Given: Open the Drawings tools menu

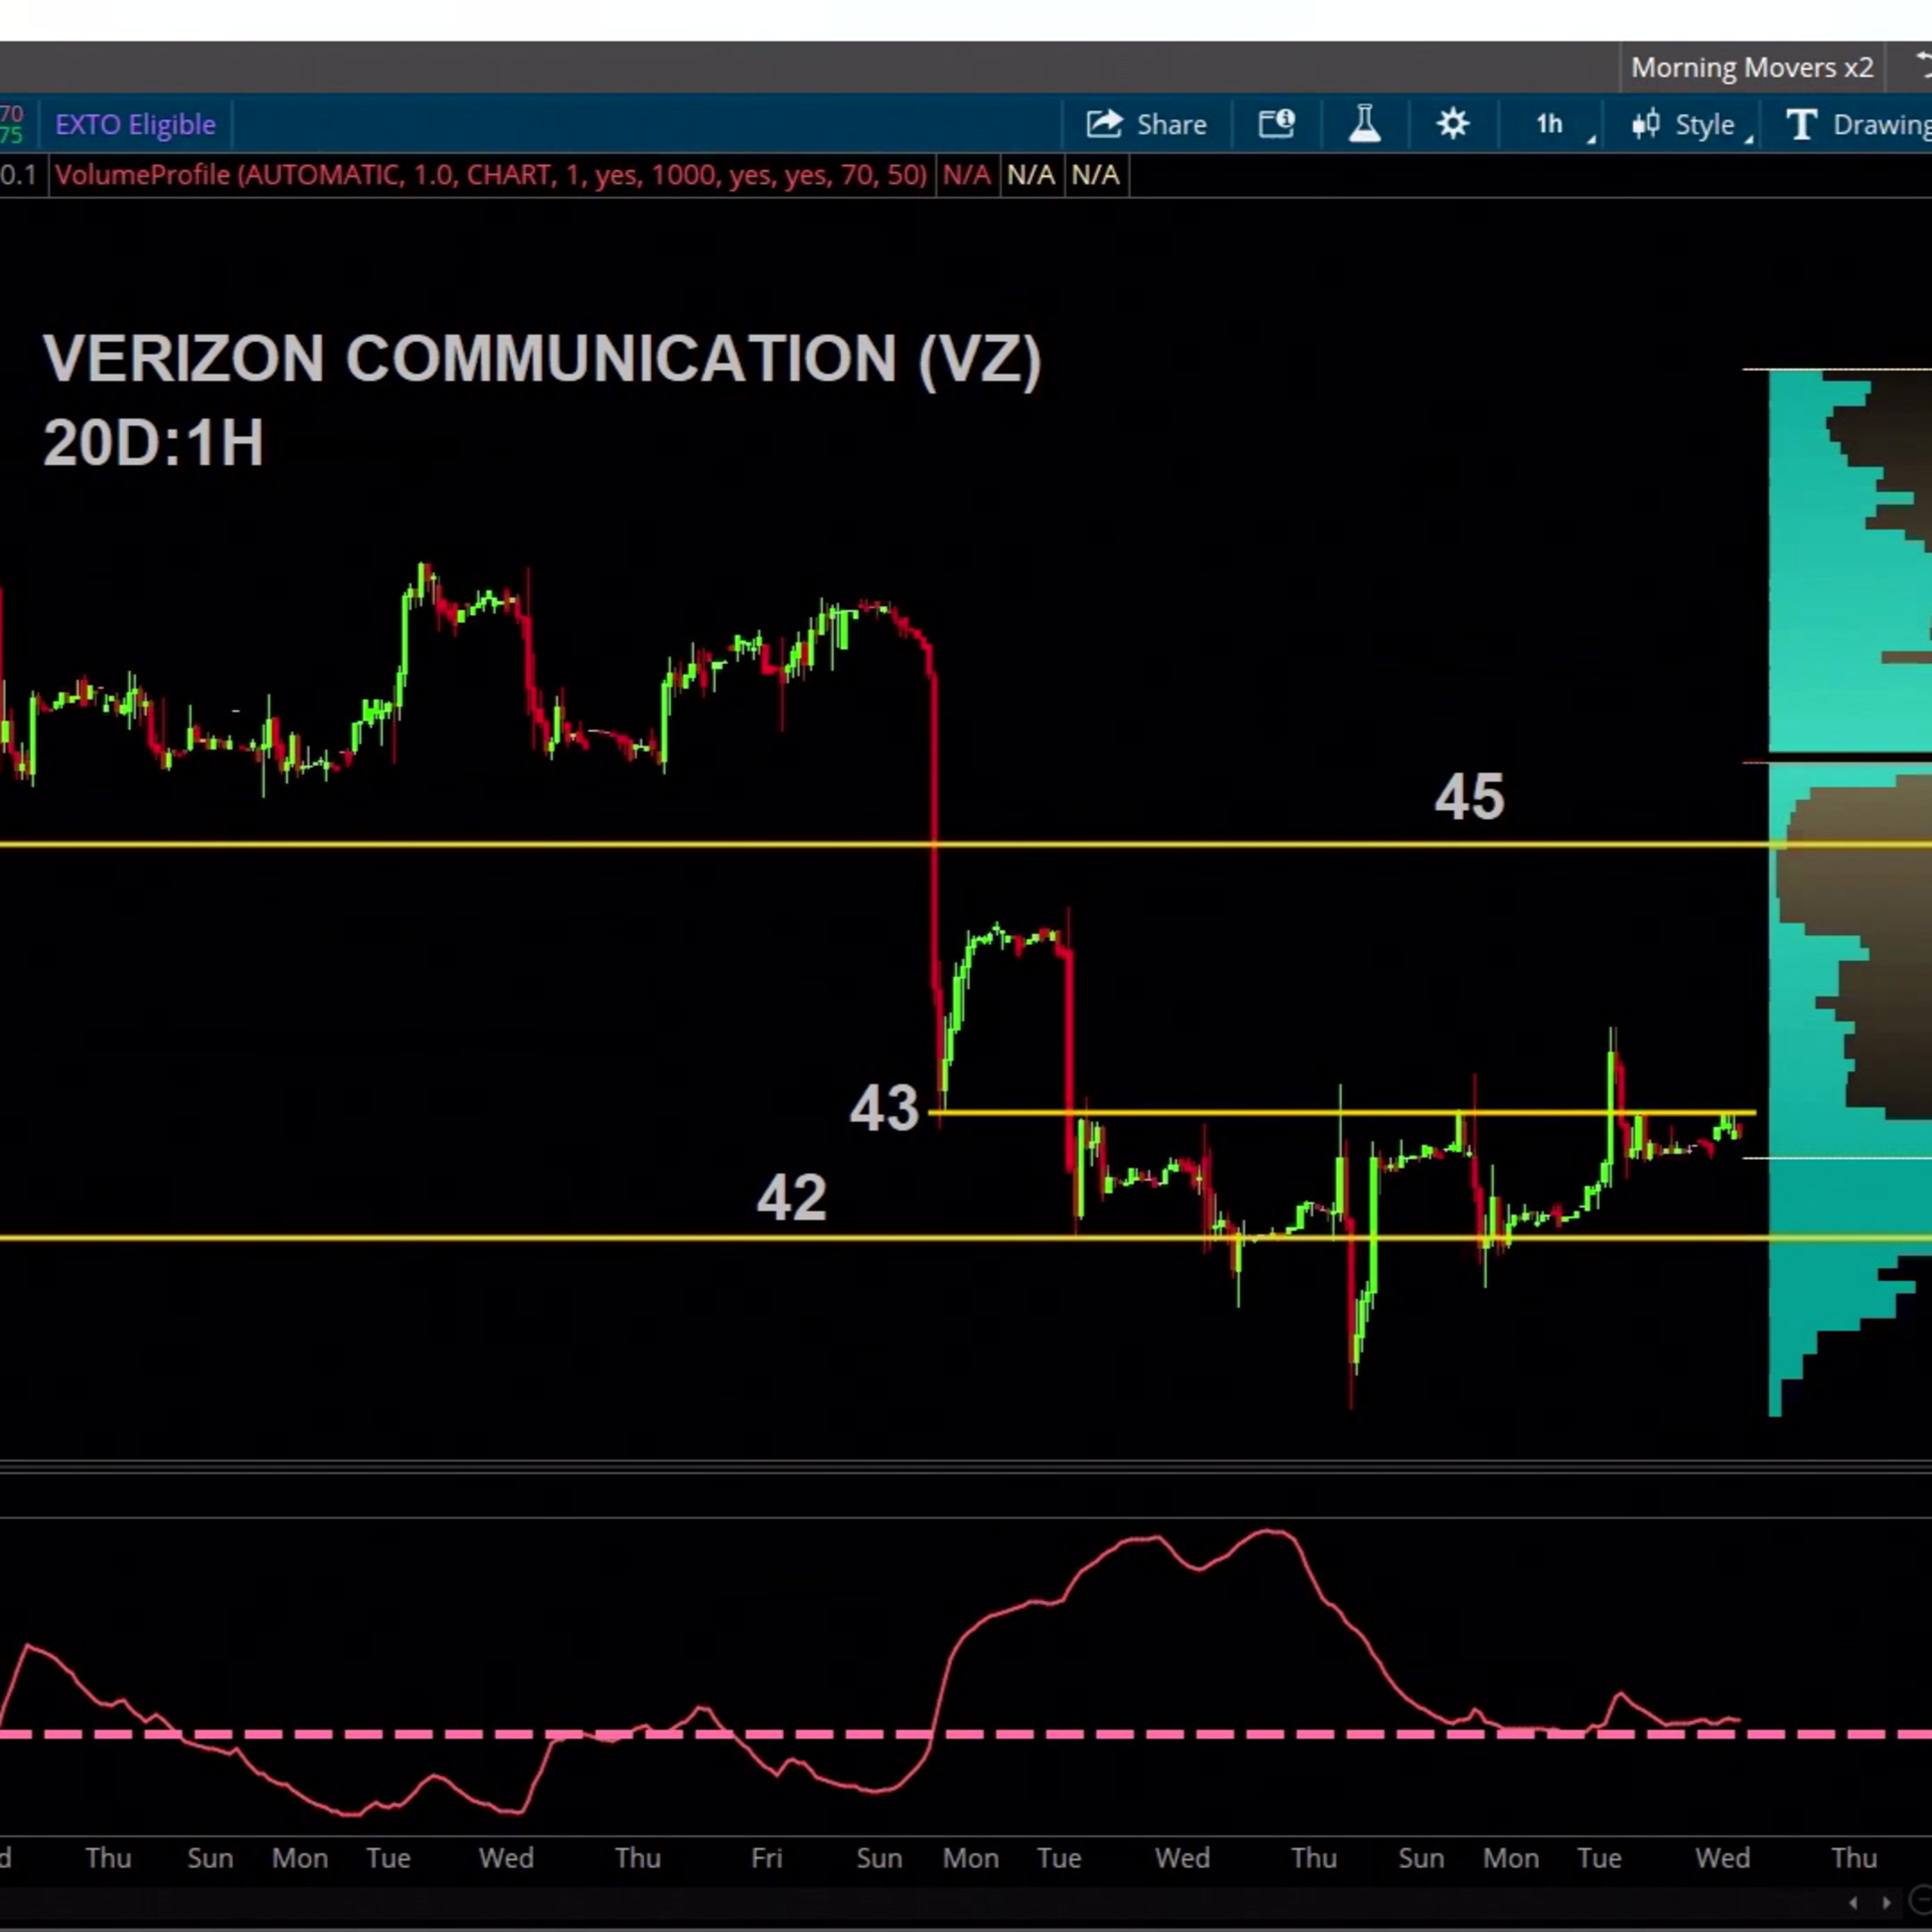Looking at the screenshot, I should 1859,125.
